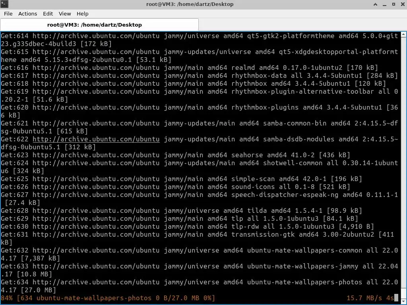Screen dimensions: 407x305
Task: Click the 'rhythmbox-data' package name
Action: (259, 76)
